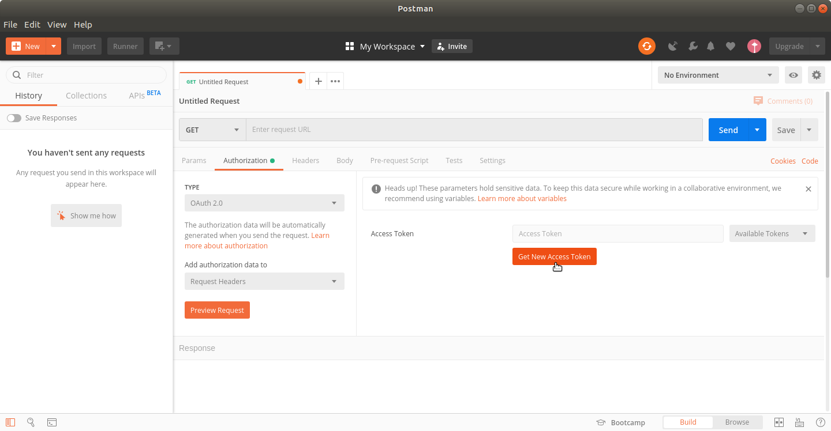Click the environment quick look eye icon

[x=793, y=75]
